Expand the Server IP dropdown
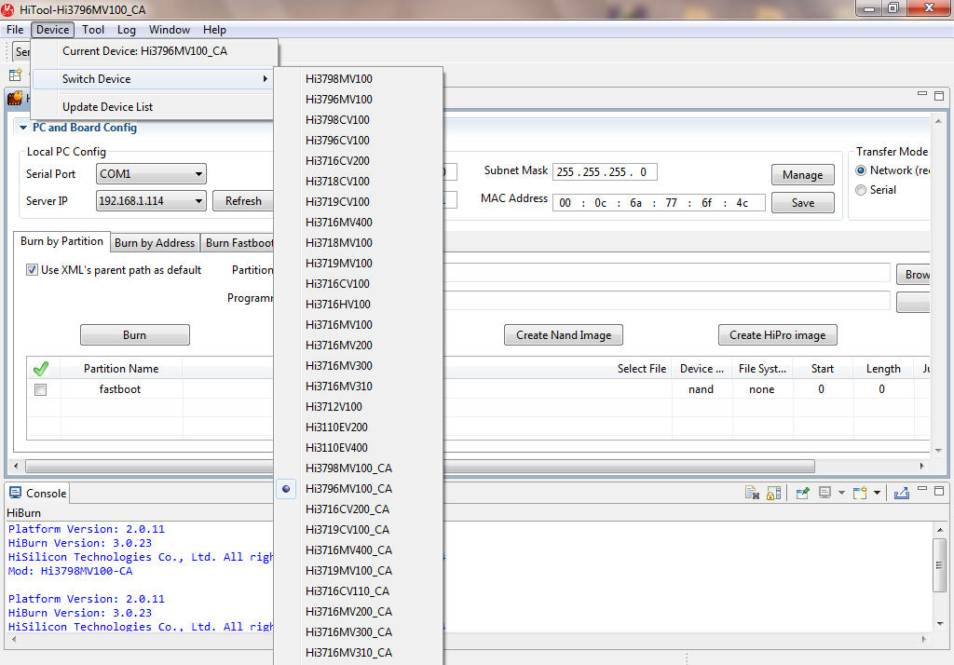954x665 pixels. pyautogui.click(x=198, y=201)
